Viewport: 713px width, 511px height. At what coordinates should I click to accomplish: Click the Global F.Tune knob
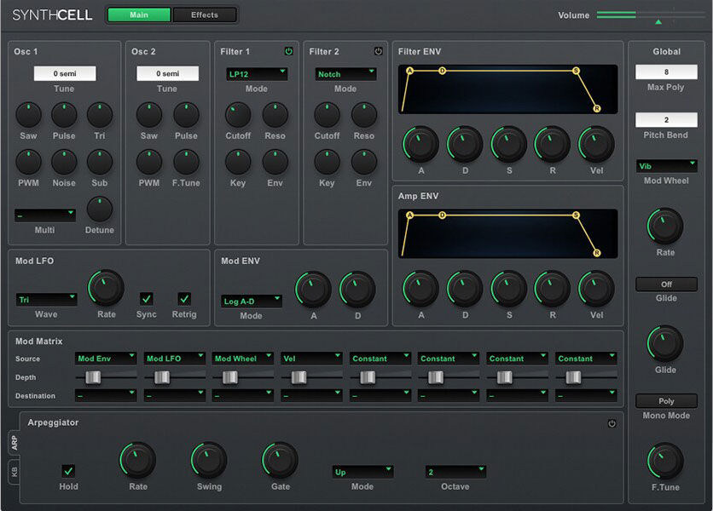coord(665,462)
